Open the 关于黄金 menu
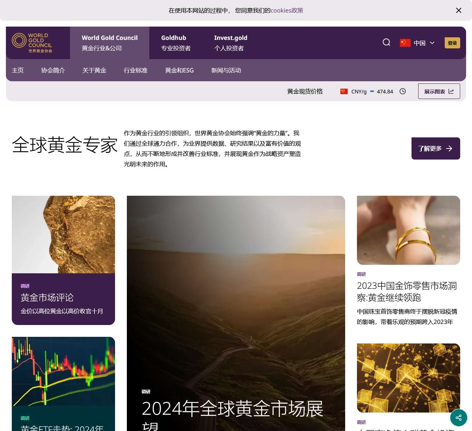This screenshot has width=472, height=431. pyautogui.click(x=94, y=70)
